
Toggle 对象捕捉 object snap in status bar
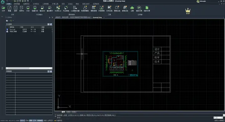click(x=40, y=120)
